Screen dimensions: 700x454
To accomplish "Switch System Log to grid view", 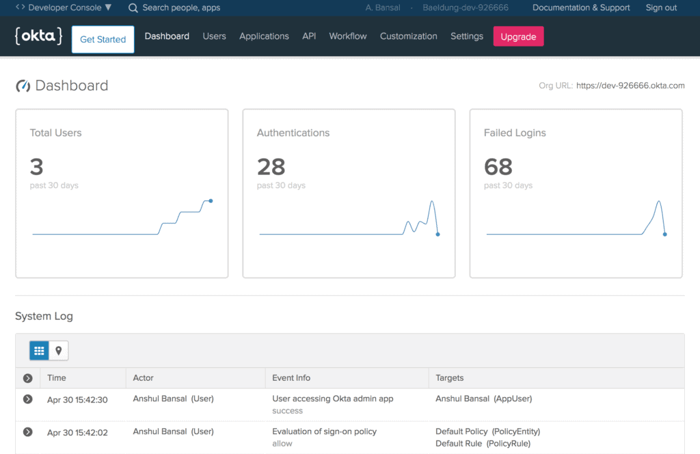I will coord(39,351).
